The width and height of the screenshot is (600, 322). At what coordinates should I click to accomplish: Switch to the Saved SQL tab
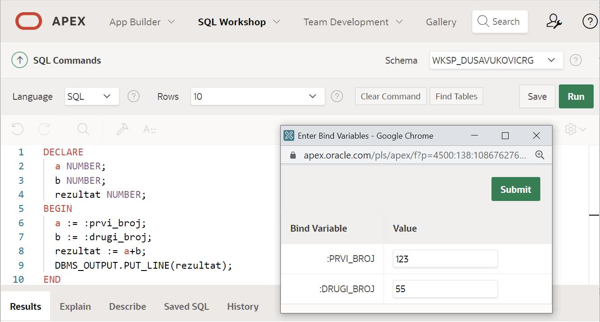186,306
